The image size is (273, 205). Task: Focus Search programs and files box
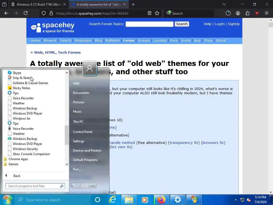[x=35, y=186]
